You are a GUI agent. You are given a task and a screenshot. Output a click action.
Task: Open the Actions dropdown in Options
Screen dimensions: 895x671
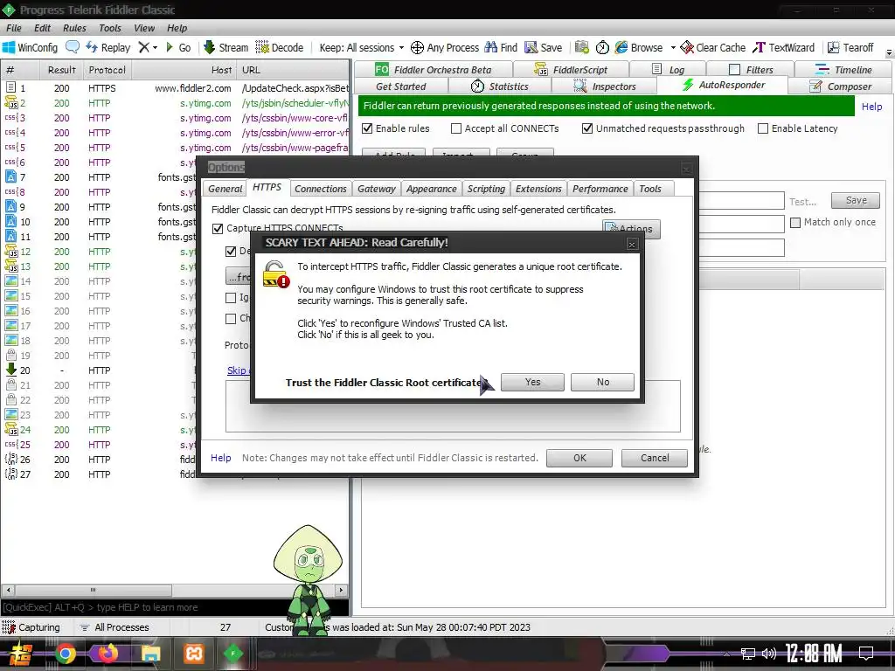(x=631, y=228)
